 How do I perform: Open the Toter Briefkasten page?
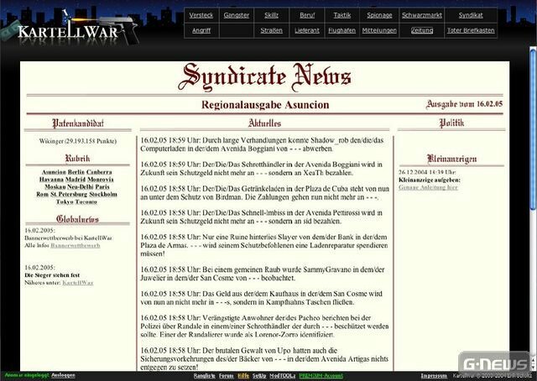[x=471, y=30]
